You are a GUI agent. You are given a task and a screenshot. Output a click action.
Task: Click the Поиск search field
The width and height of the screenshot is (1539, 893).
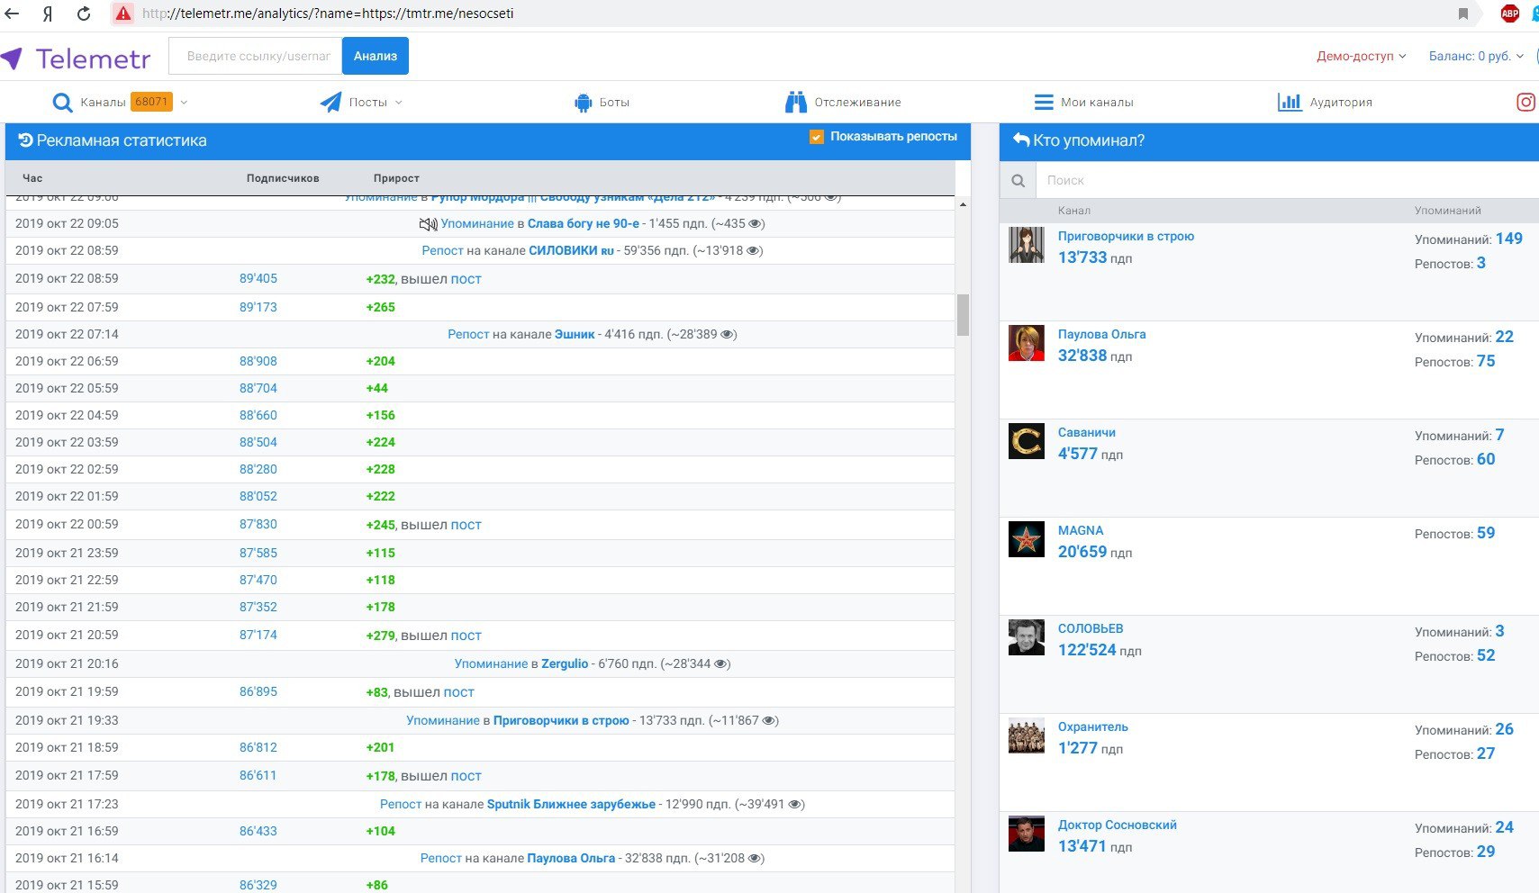pos(1287,180)
